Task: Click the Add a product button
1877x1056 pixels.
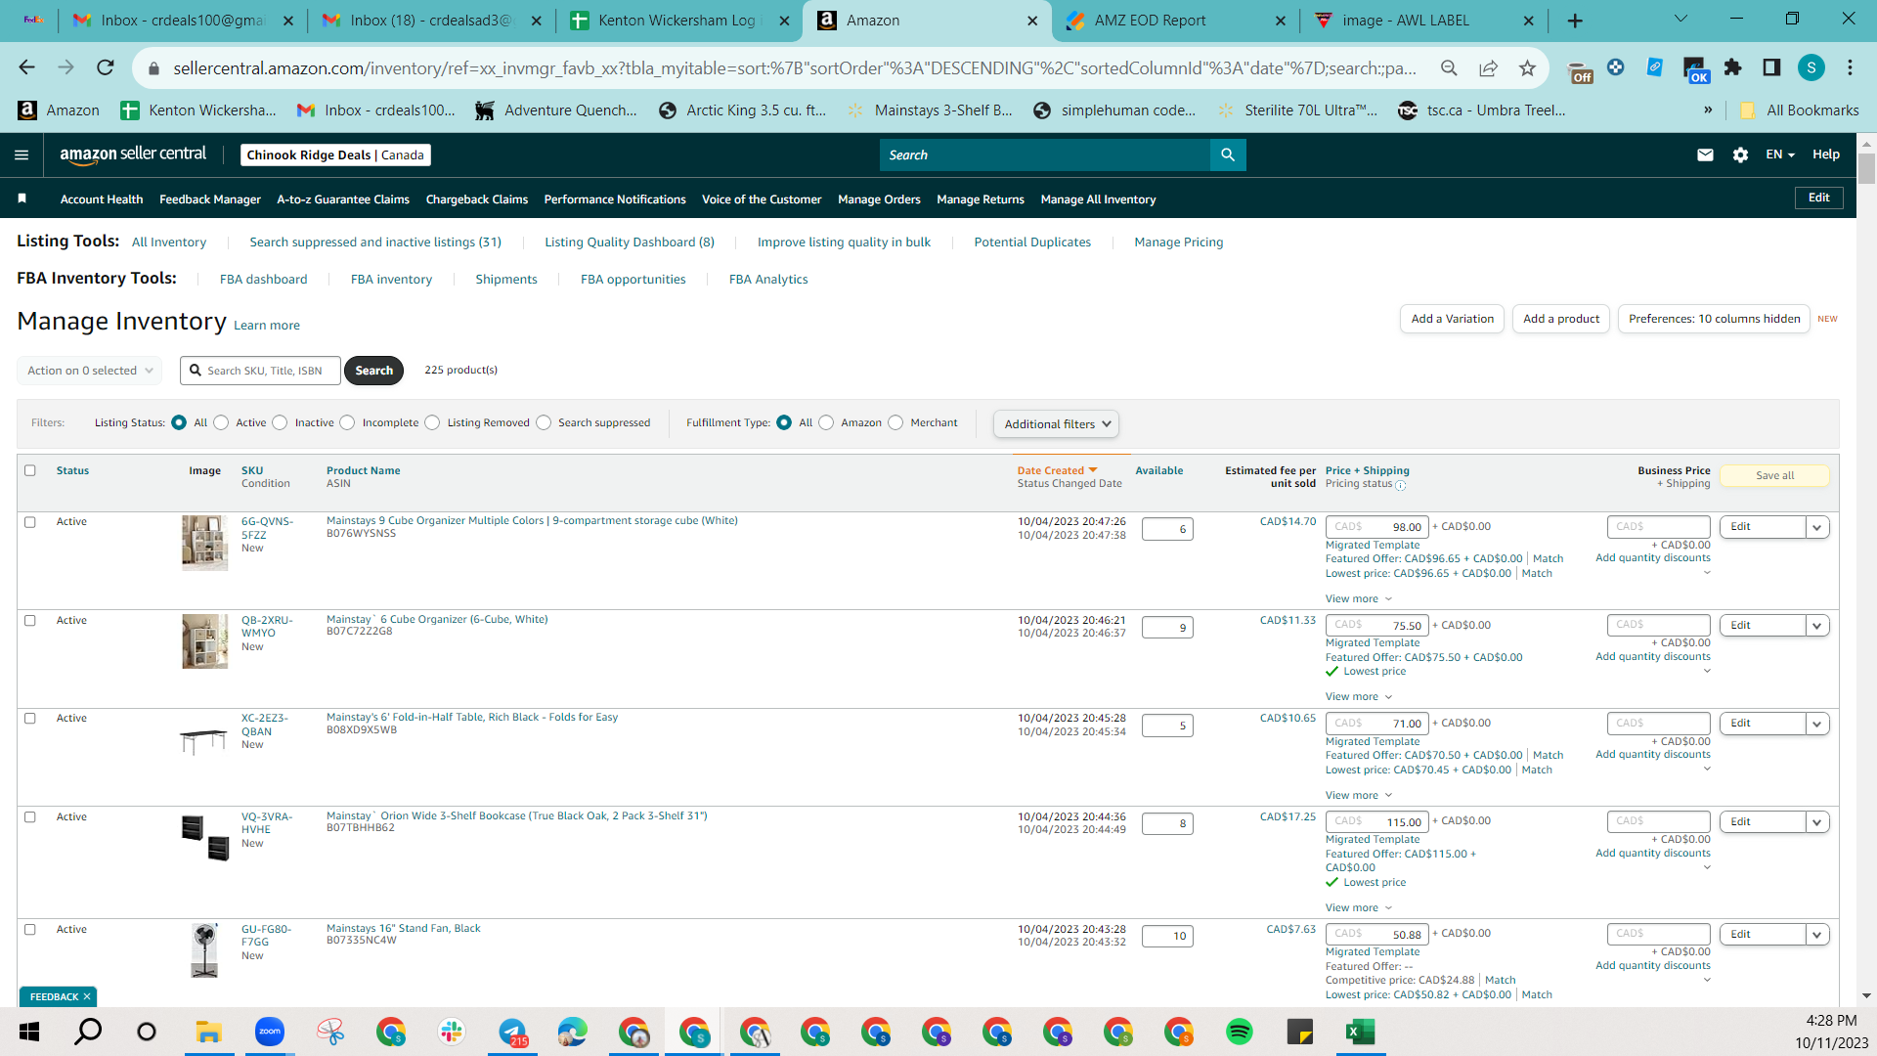Action: [1561, 319]
